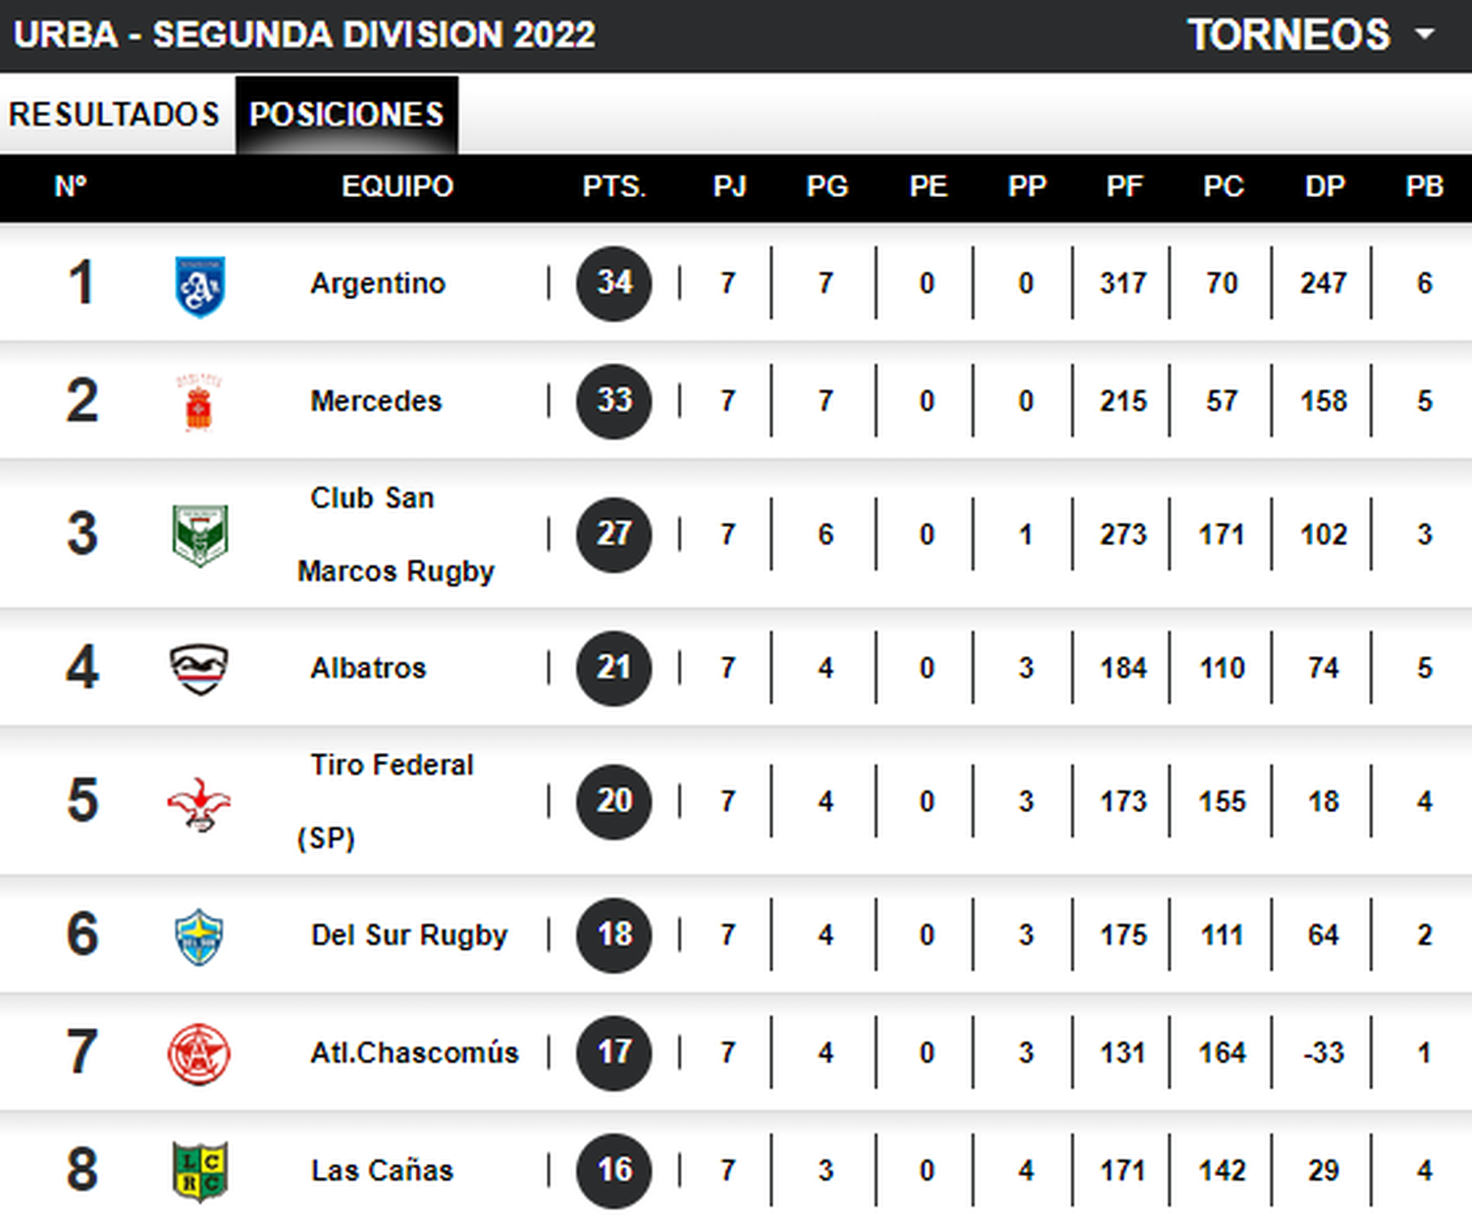1472x1225 pixels.
Task: Click the Tiro Federal (SP) red bird logo
Action: (199, 805)
